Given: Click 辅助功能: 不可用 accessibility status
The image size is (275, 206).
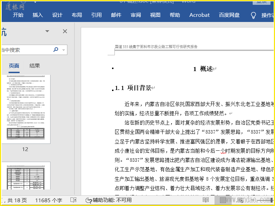Looking at the screenshot, I should pos(109,200).
